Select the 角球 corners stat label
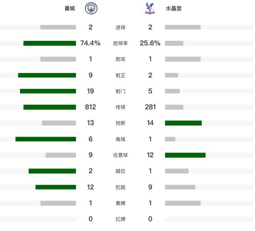The width and height of the screenshot is (255, 231). click(x=120, y=139)
